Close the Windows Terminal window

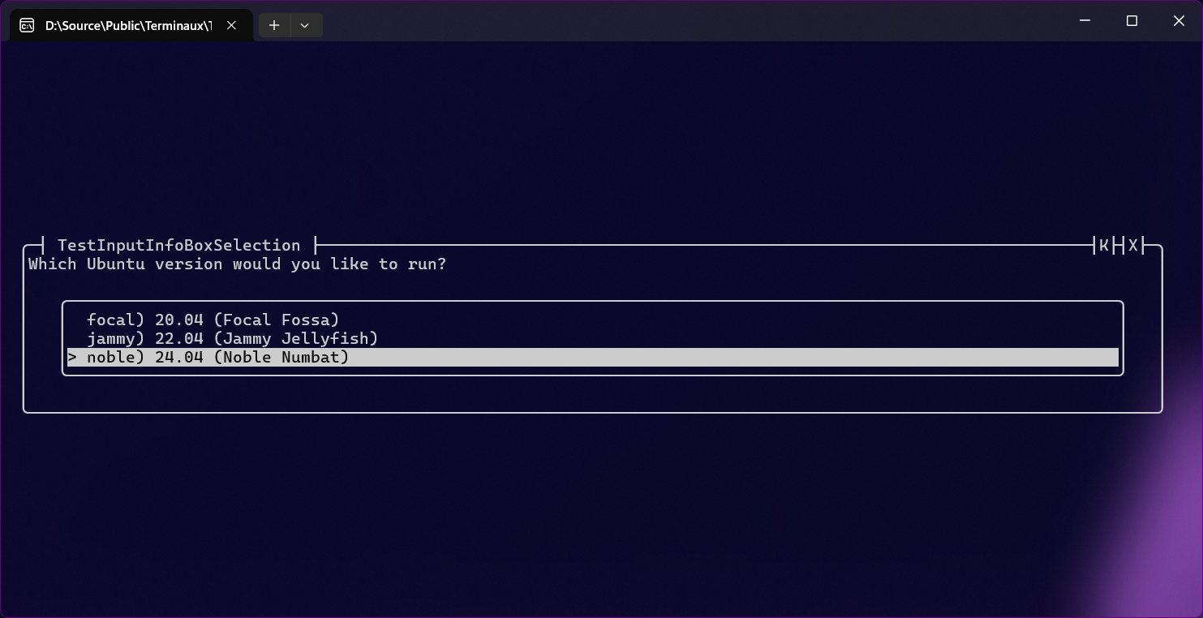(x=1179, y=21)
